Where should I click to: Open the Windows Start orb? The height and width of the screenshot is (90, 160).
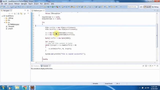3,88
